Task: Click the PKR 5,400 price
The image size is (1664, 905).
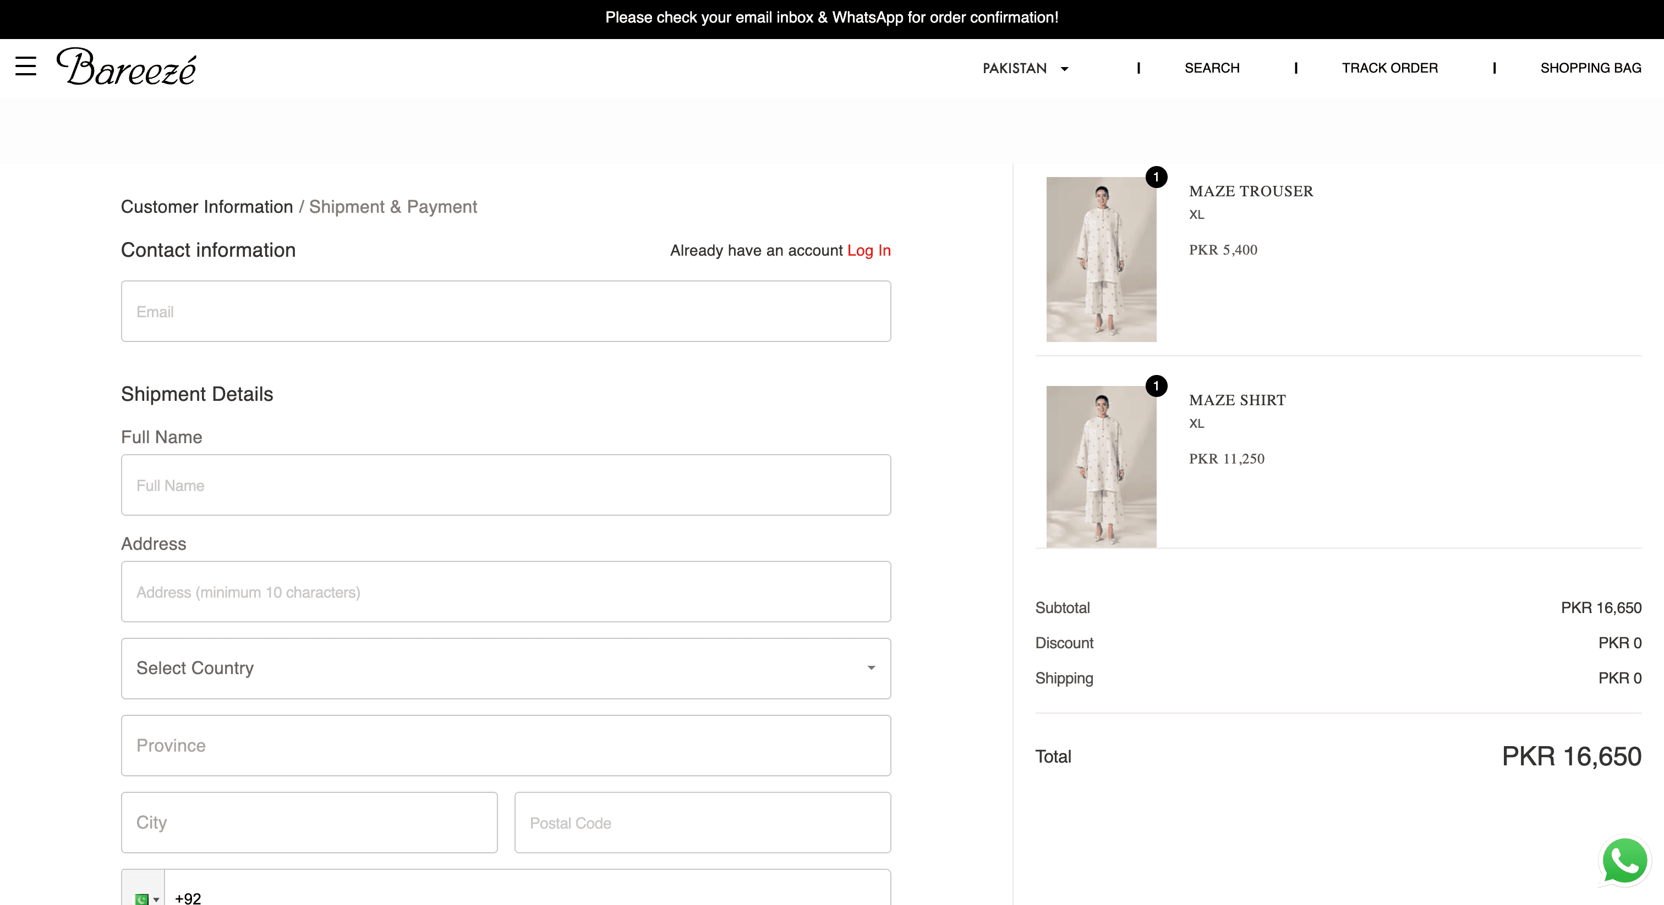Action: pyautogui.click(x=1223, y=250)
